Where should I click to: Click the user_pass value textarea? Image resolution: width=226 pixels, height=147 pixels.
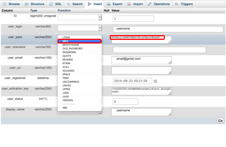[142, 39]
